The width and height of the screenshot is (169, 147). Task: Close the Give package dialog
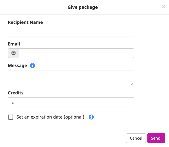pyautogui.click(x=163, y=7)
